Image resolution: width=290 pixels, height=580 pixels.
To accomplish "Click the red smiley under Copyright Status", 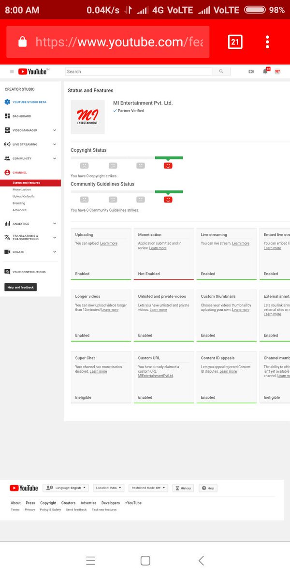I will coord(168,165).
